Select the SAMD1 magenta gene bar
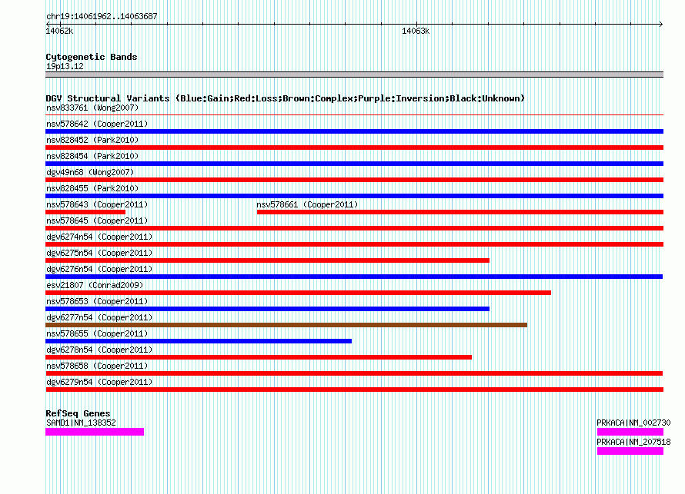Screen dimensions: 685x494 95,432
